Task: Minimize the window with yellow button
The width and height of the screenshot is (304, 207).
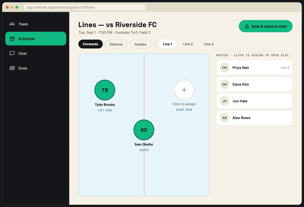Action: (x=12, y=7)
